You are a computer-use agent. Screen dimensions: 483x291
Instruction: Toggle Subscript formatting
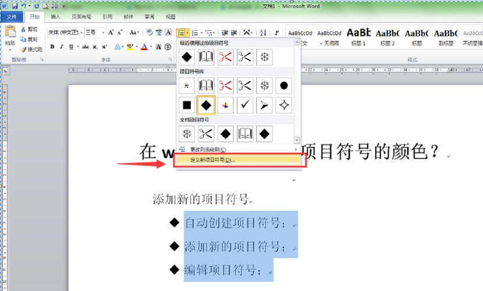[95, 47]
